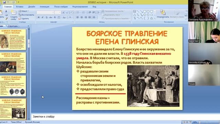This screenshot has height=124, width=220.
Task: Decrease font size with the smaller A icon
Action: point(67,12)
